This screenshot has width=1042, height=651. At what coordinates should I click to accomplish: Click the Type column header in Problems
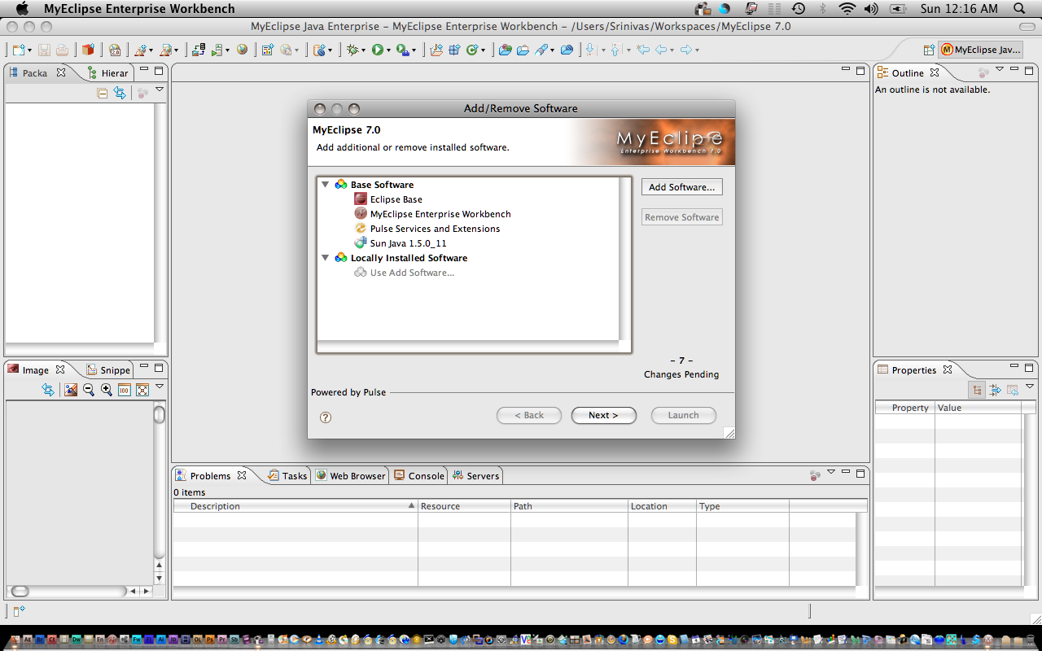(x=742, y=506)
